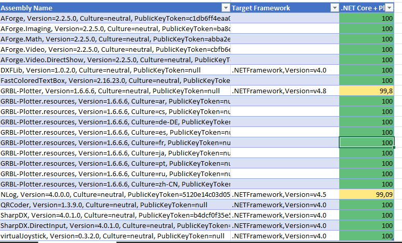Click the AForge.Imaging assembly cell
Viewport: 402px width, 243px height.
[x=115, y=28]
